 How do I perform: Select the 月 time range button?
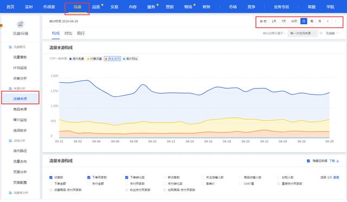pos(319,21)
